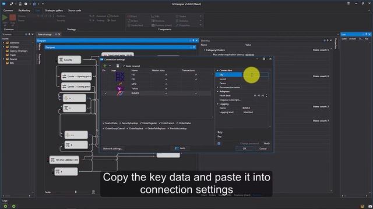
Task: Pin the Diagram panel header
Action: [193, 41]
